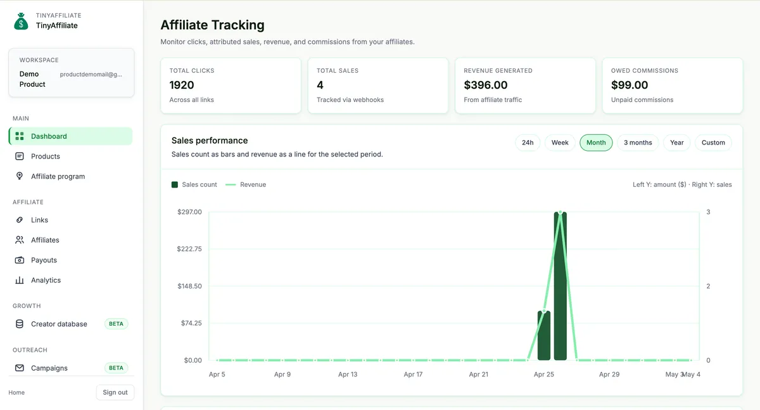760x410 pixels.
Task: Click the $396.00 revenue value
Action: pos(486,85)
